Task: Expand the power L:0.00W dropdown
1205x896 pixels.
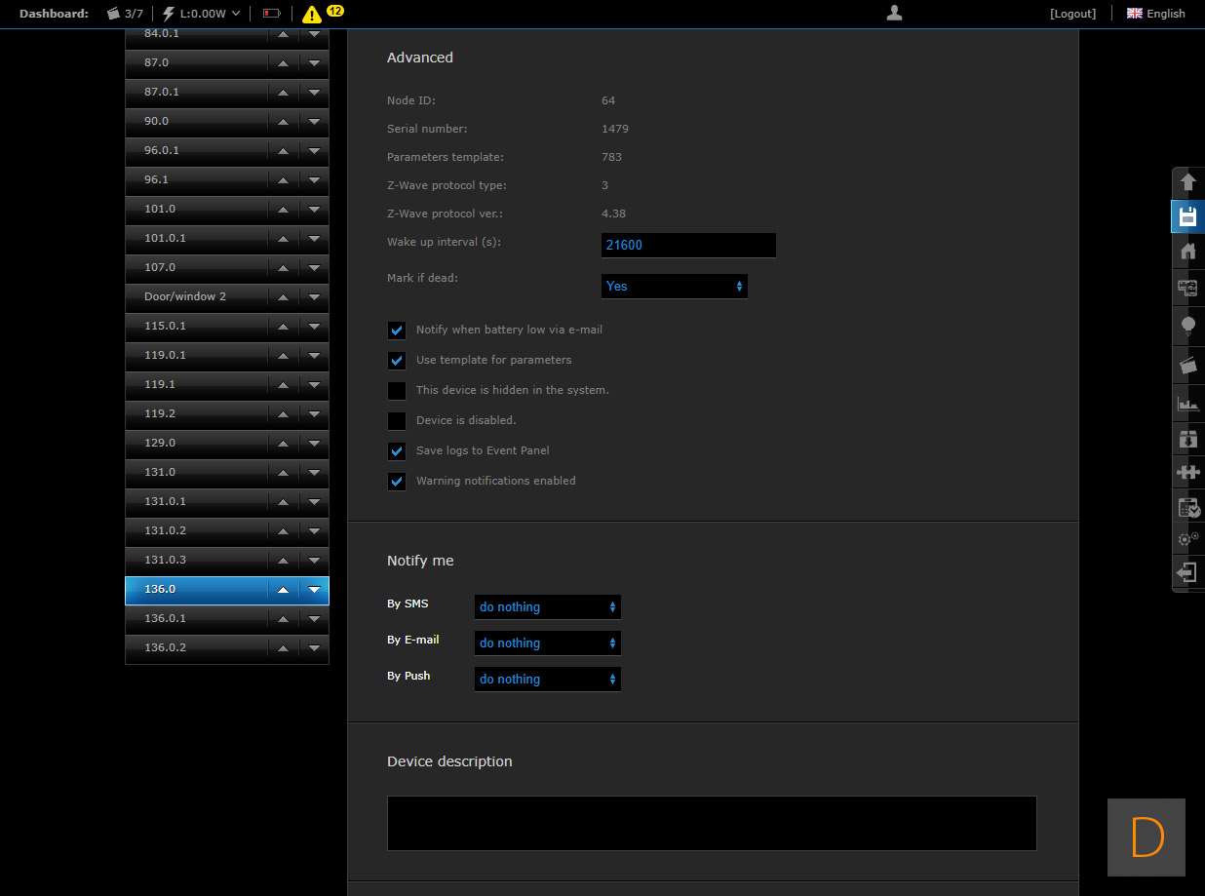Action: point(202,14)
